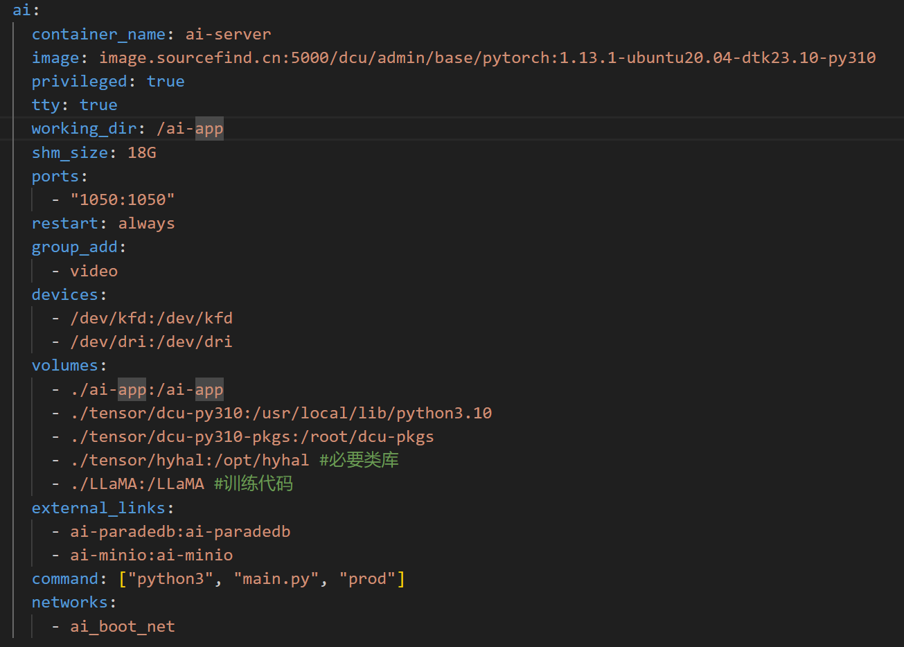Click the dcu-py310-pkgs:/root/dcu-pkgs volume line
This screenshot has width=904, height=647.
(251, 436)
